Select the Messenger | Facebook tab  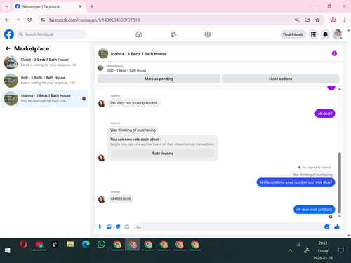48,6
